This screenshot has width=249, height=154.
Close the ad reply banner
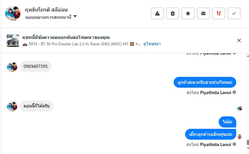point(239,40)
